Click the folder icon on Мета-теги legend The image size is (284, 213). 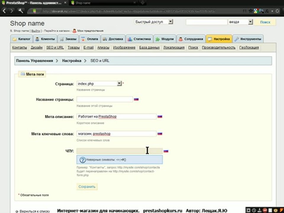pyautogui.click(x=23, y=74)
